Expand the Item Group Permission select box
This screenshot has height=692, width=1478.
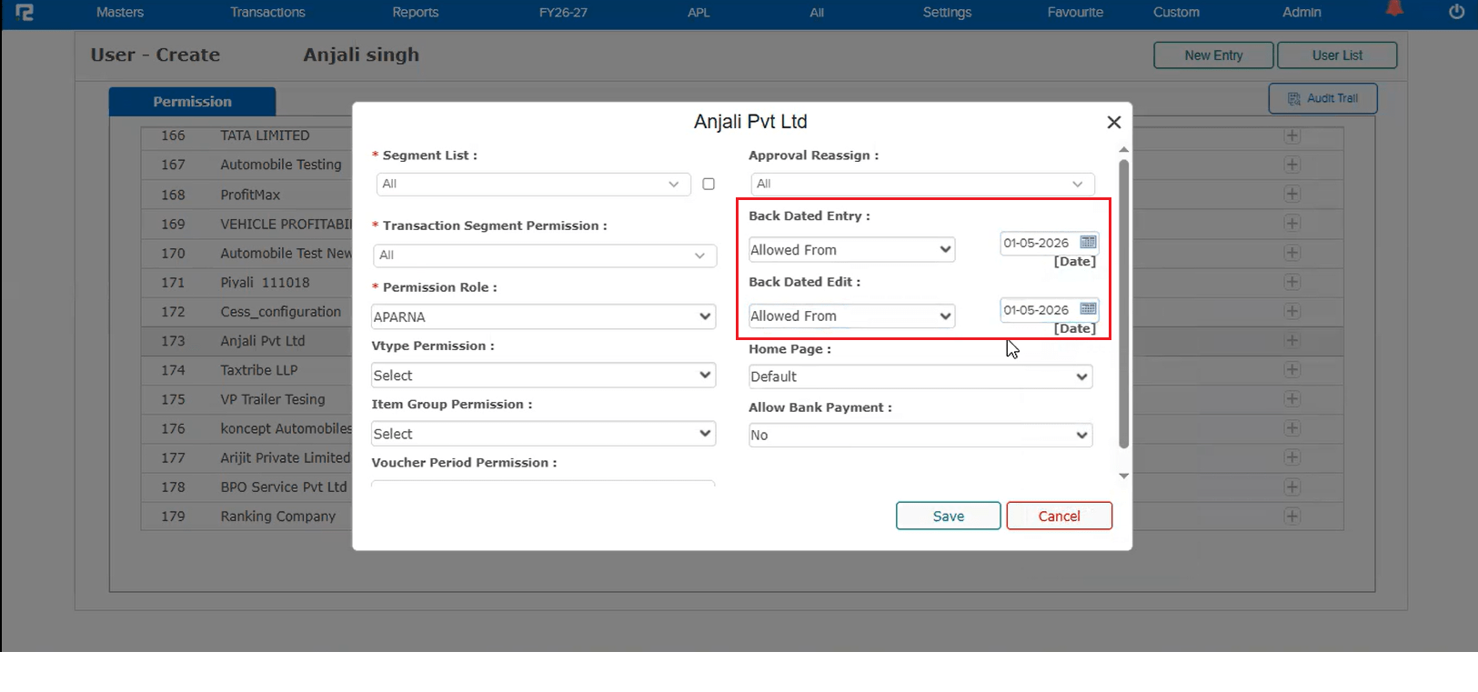click(543, 434)
